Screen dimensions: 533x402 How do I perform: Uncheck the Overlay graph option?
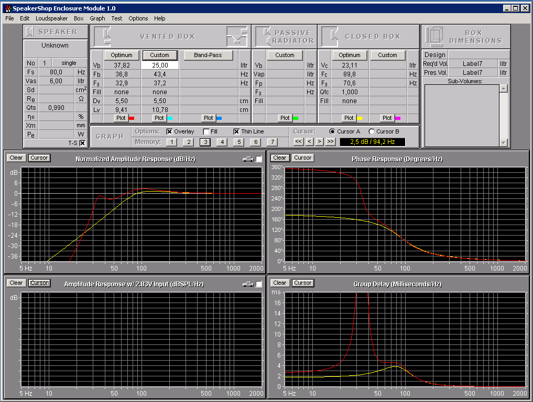pos(170,132)
